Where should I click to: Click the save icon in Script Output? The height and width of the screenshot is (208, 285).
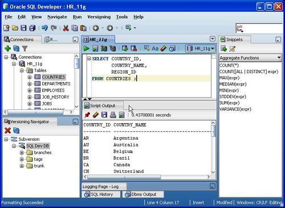[104, 115]
